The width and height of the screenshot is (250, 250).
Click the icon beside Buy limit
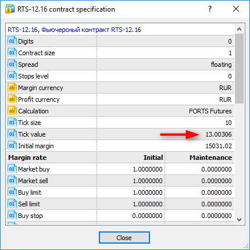click(12, 192)
